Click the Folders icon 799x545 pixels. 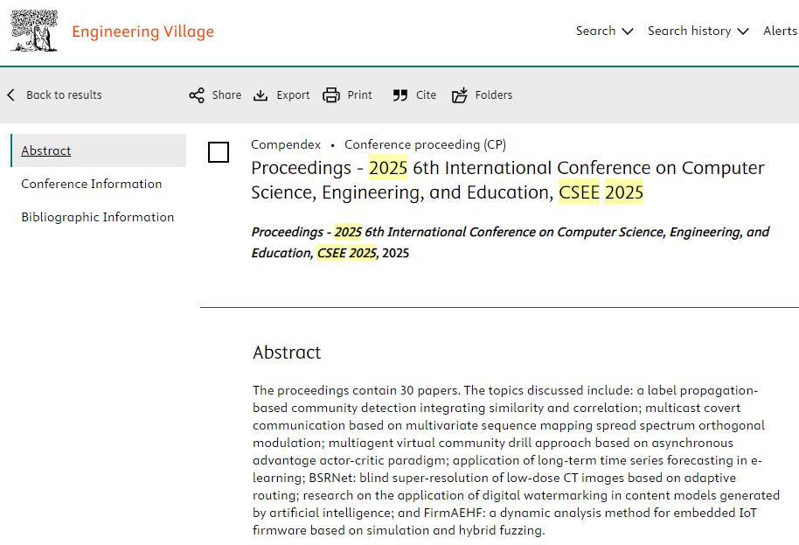[460, 95]
